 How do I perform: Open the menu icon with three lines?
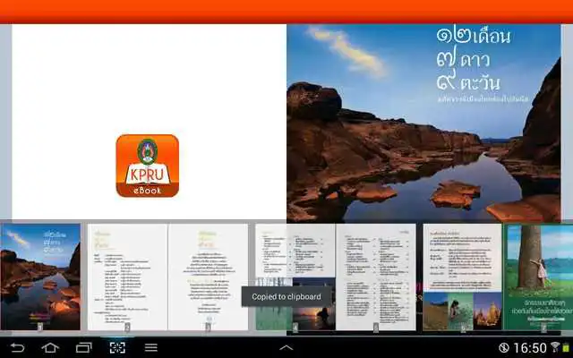click(150, 347)
